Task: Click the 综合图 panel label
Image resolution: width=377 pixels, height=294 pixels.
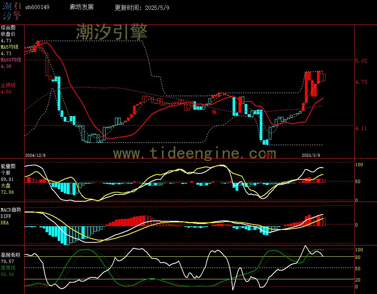Action: click(8, 28)
